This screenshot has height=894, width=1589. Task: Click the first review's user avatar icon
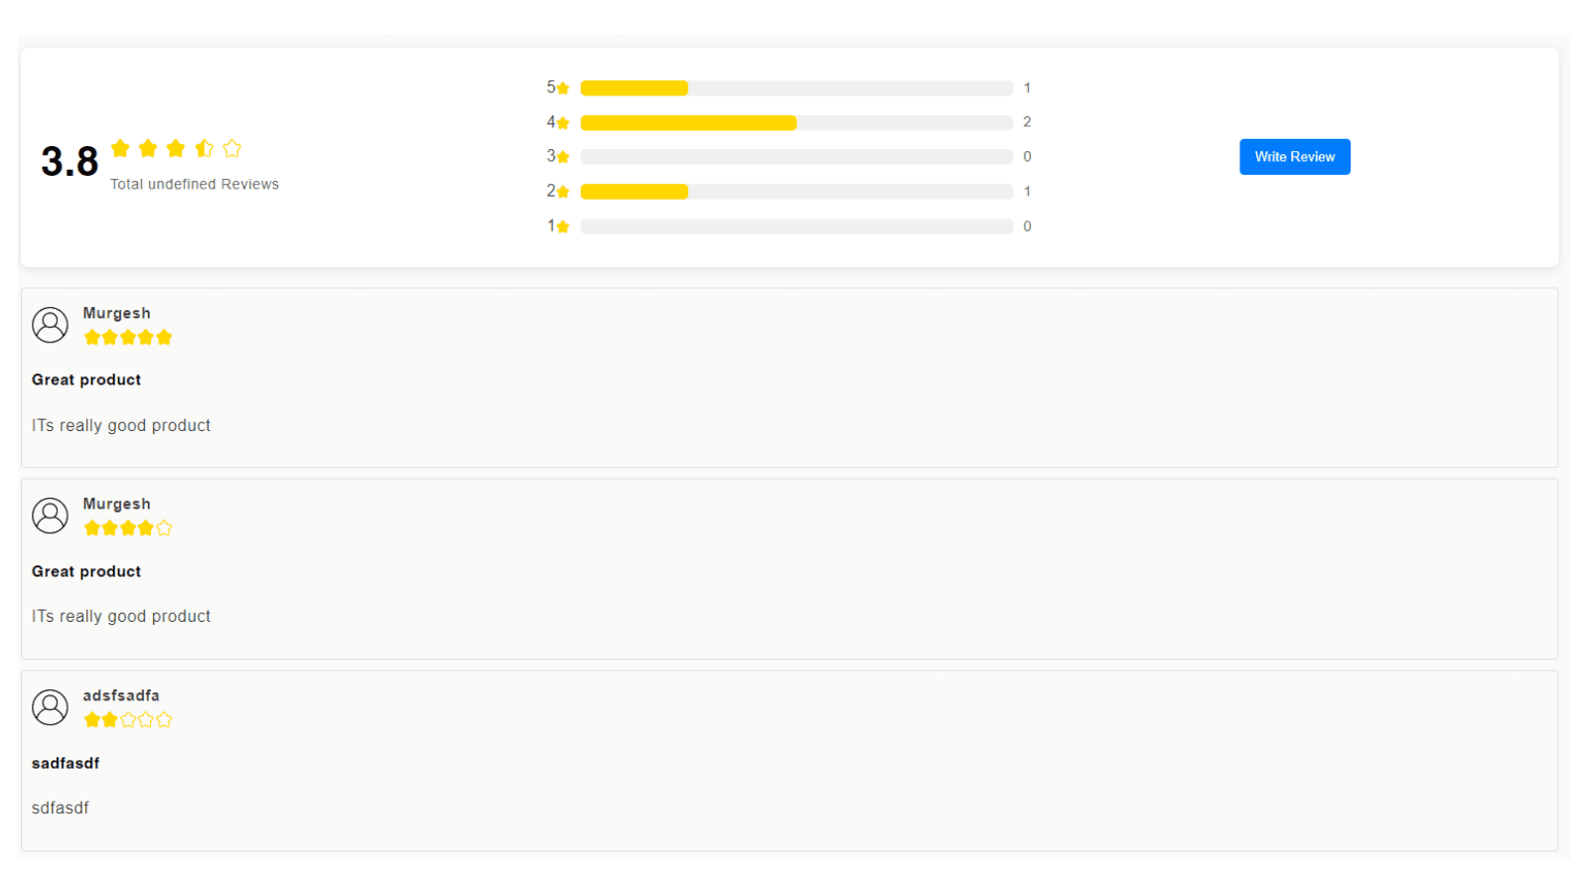pyautogui.click(x=50, y=325)
